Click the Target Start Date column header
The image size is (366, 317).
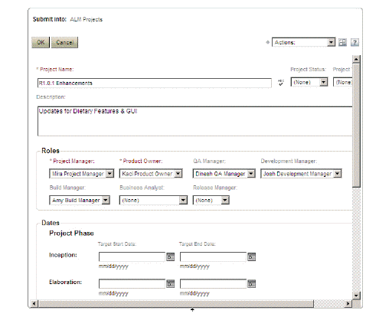click(x=117, y=244)
